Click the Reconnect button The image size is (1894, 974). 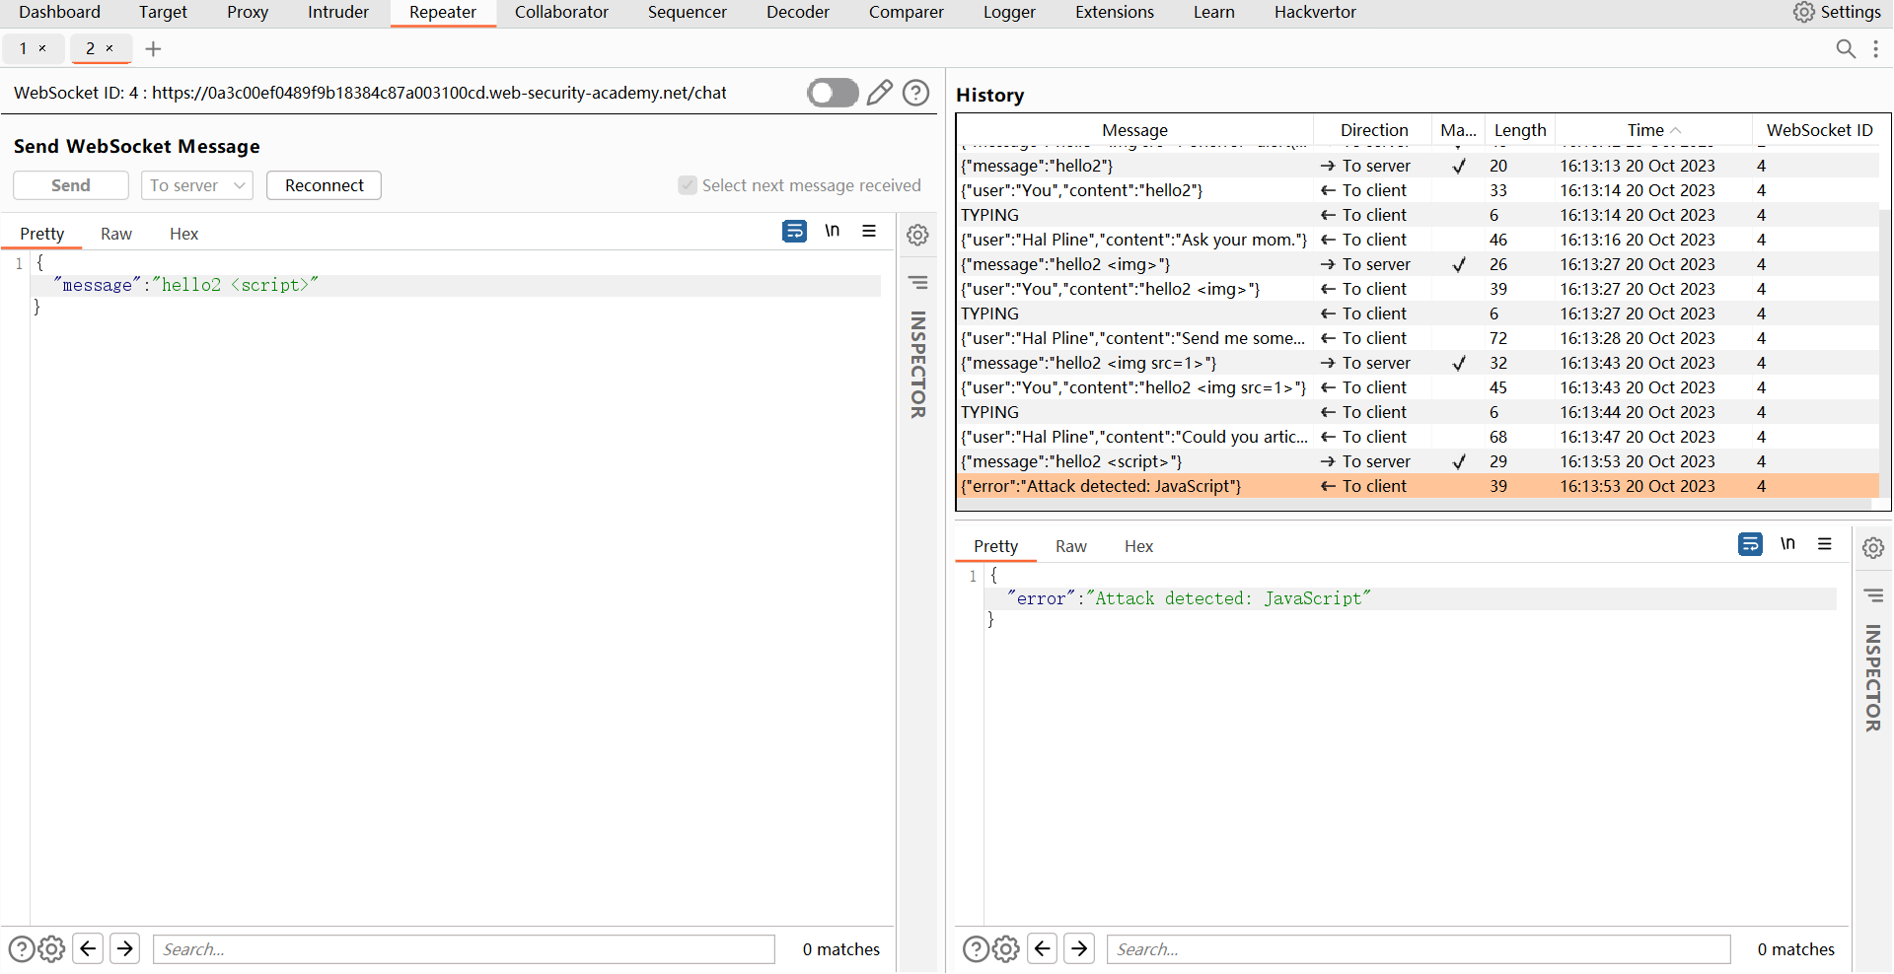click(x=324, y=185)
